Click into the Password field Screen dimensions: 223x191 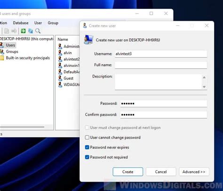[x=164, y=103]
